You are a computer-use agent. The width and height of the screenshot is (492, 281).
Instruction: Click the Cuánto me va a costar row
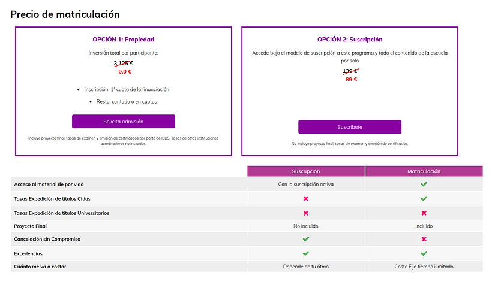click(x=247, y=267)
